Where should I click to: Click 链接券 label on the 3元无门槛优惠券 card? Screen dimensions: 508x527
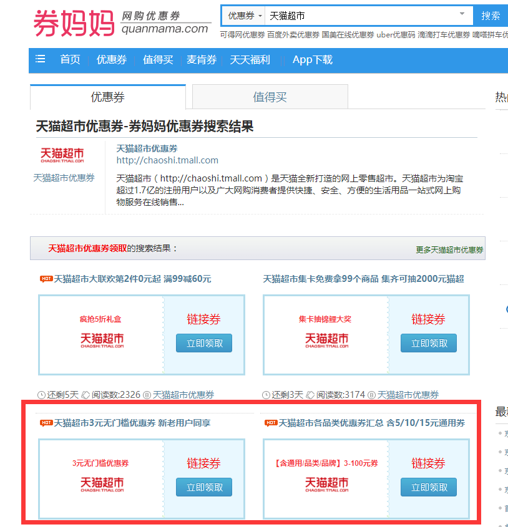click(x=204, y=463)
